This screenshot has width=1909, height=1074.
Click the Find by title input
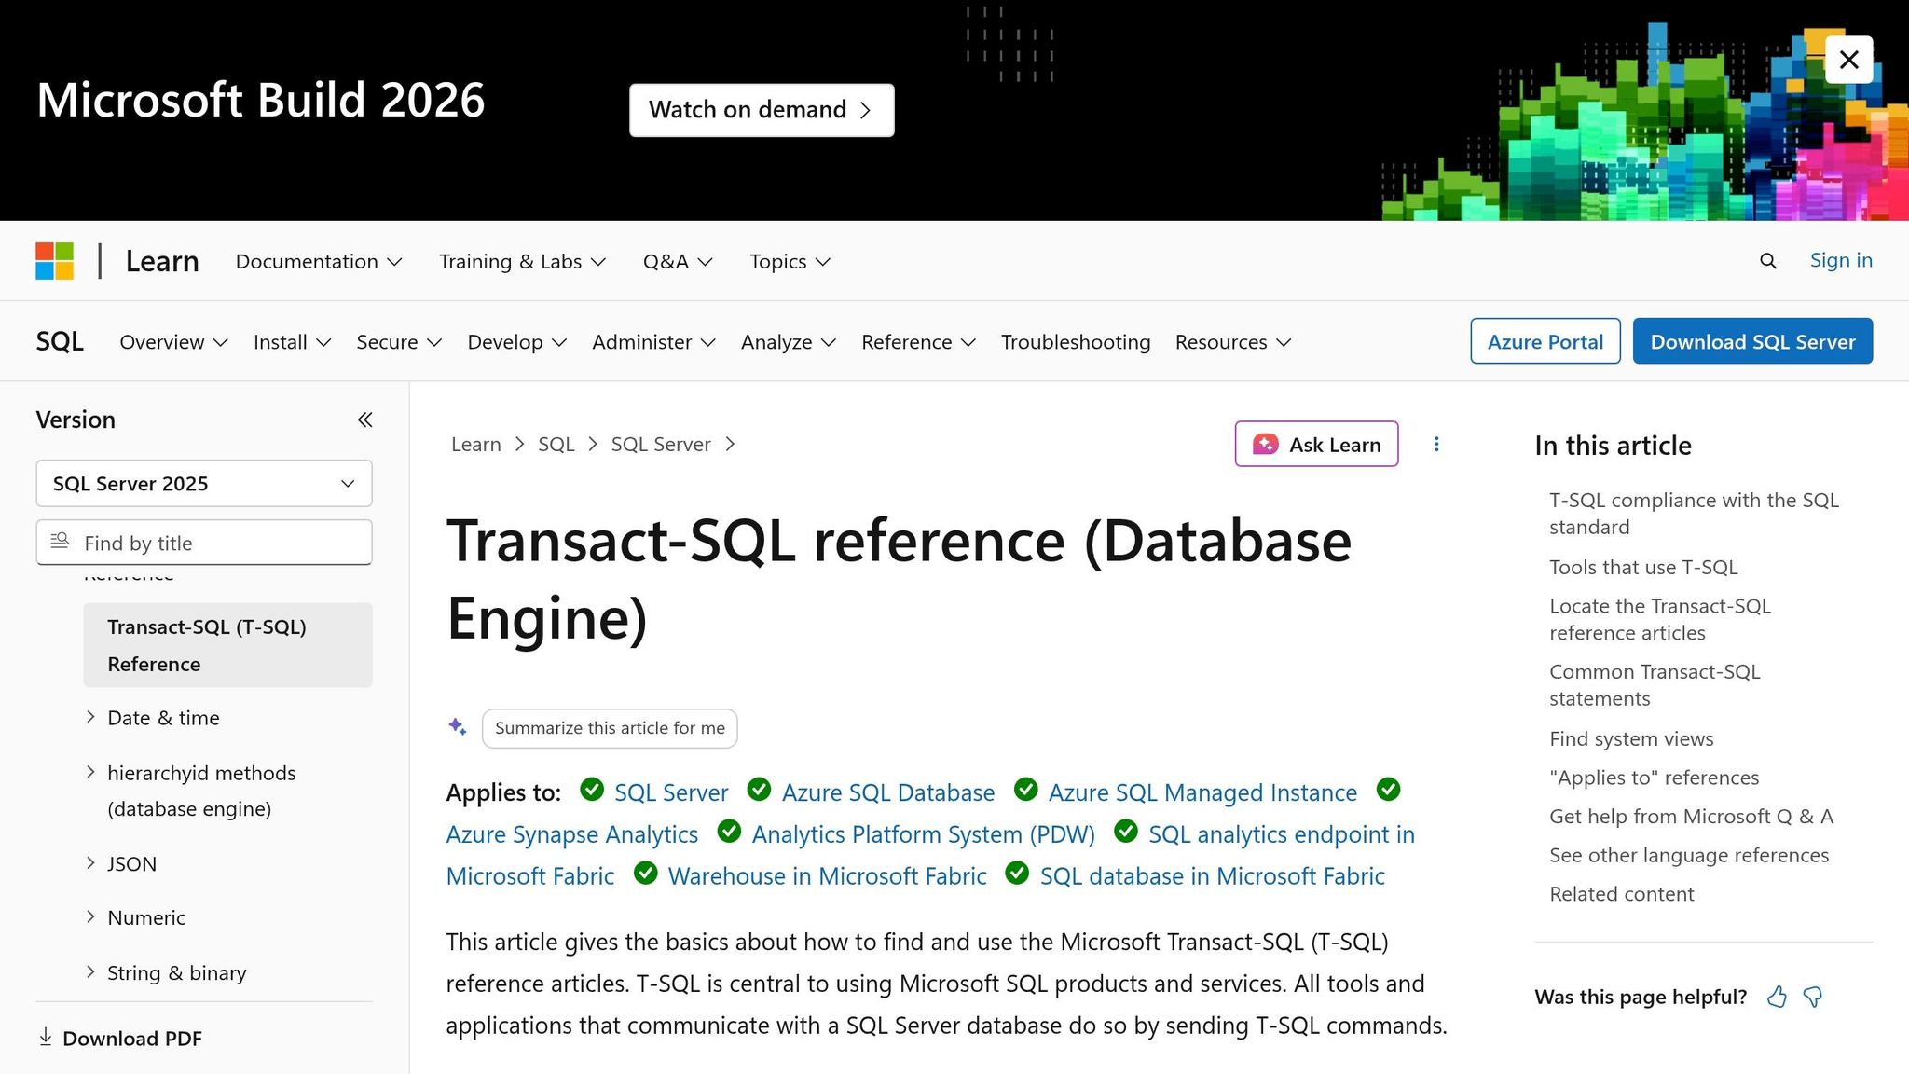click(204, 543)
